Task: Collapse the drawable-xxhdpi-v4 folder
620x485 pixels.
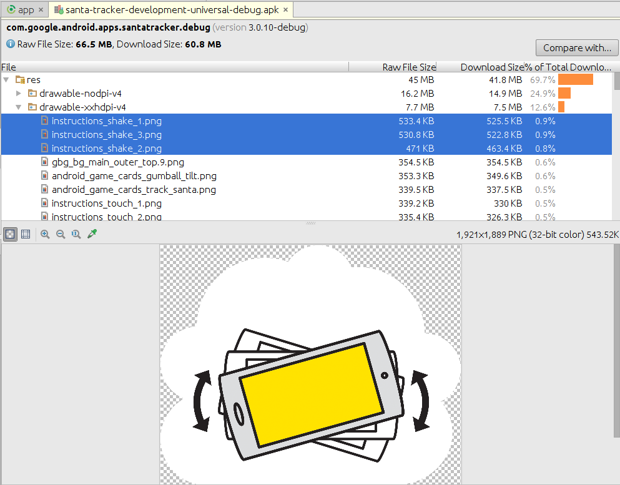Action: coord(17,107)
